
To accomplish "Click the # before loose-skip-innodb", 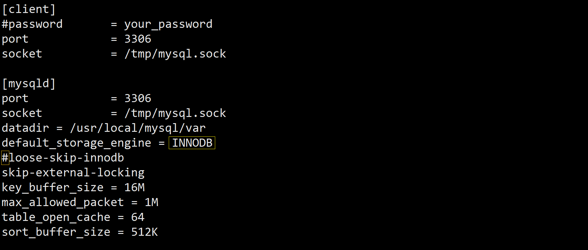I will pos(5,158).
